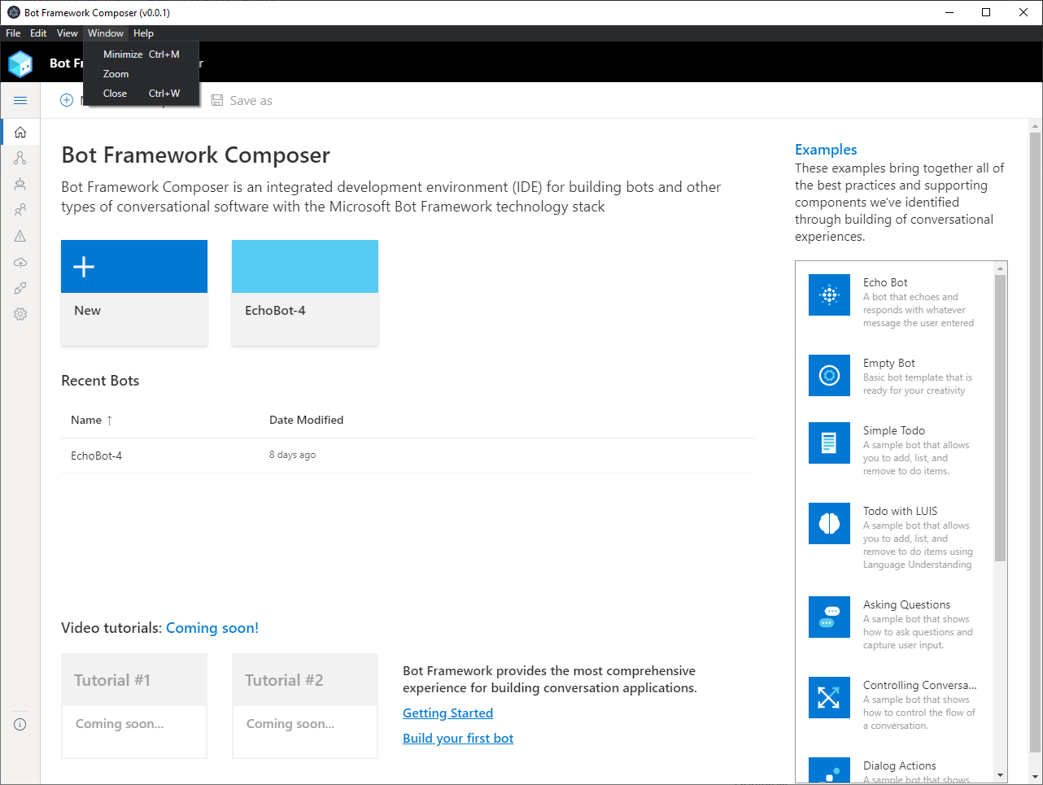
Task: Select the Todo with LUIS title
Action: coord(901,511)
